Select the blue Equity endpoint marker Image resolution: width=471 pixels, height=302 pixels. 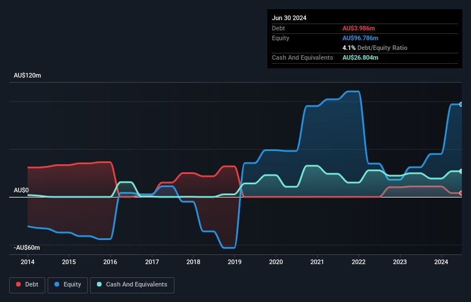coord(461,104)
